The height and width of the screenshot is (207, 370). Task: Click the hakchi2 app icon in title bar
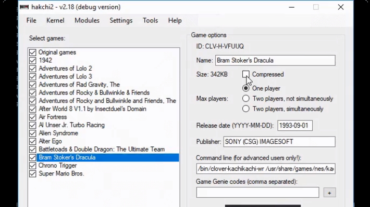point(24,7)
